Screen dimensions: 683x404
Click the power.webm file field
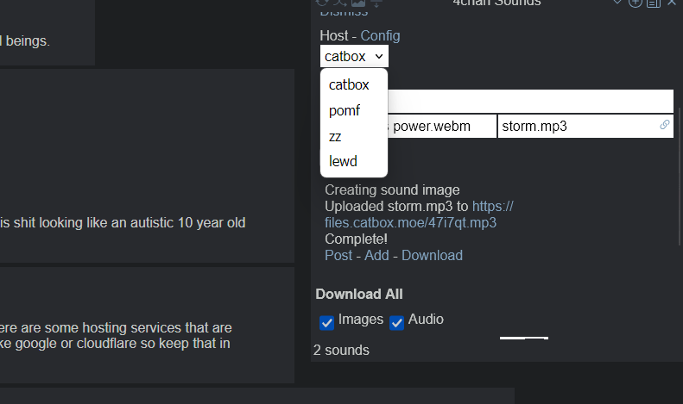441,127
